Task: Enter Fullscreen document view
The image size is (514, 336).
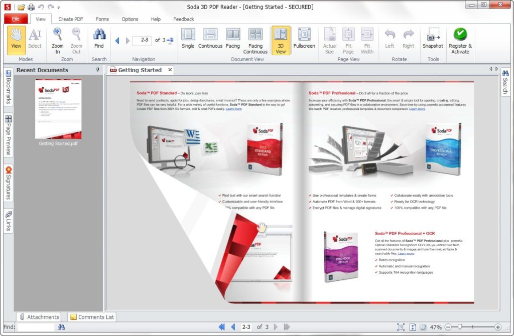Action: point(304,40)
